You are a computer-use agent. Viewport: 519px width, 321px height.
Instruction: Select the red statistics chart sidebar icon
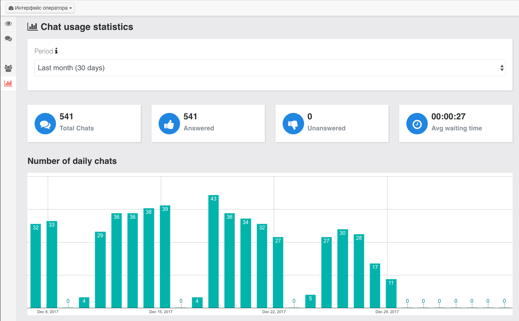click(8, 83)
